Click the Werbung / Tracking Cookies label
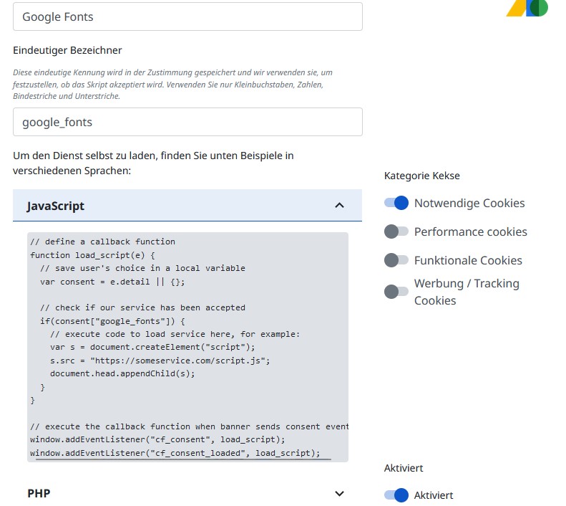This screenshot has width=566, height=506. pyautogui.click(x=466, y=292)
